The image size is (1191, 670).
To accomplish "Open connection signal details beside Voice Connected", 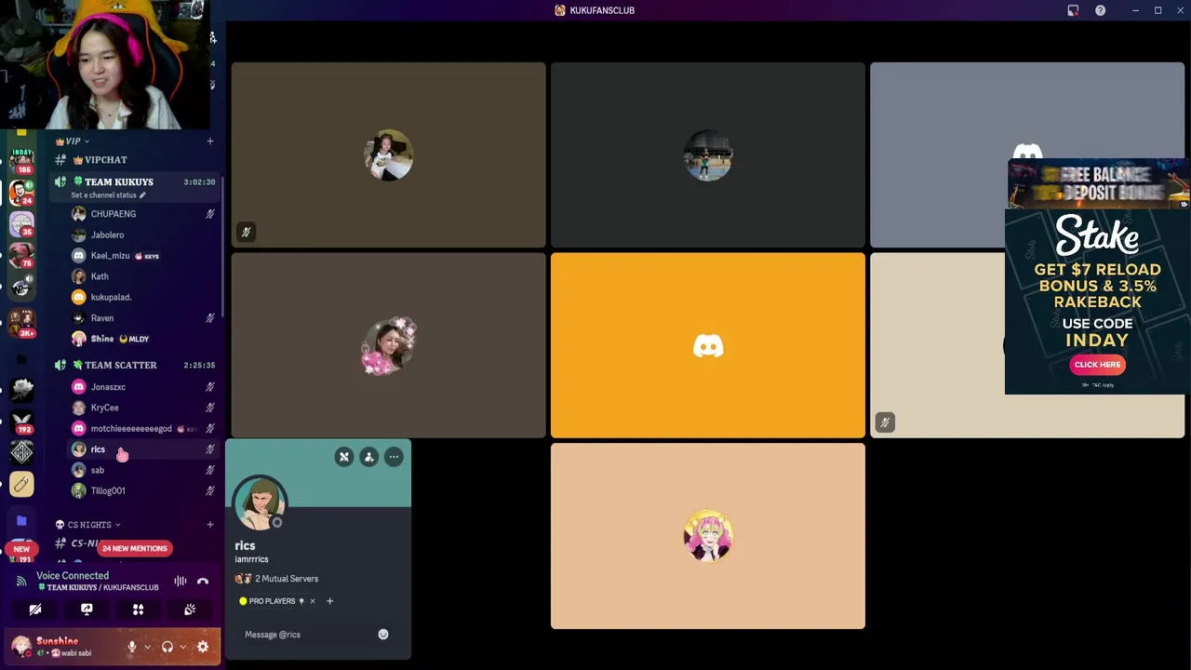I will (x=20, y=582).
